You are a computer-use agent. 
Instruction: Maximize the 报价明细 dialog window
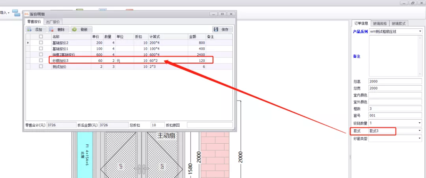pyautogui.click(x=222, y=14)
